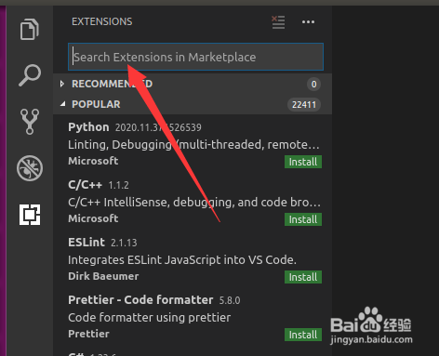The height and width of the screenshot is (356, 439).
Task: Open the ESLint extension title
Action: tap(86, 242)
